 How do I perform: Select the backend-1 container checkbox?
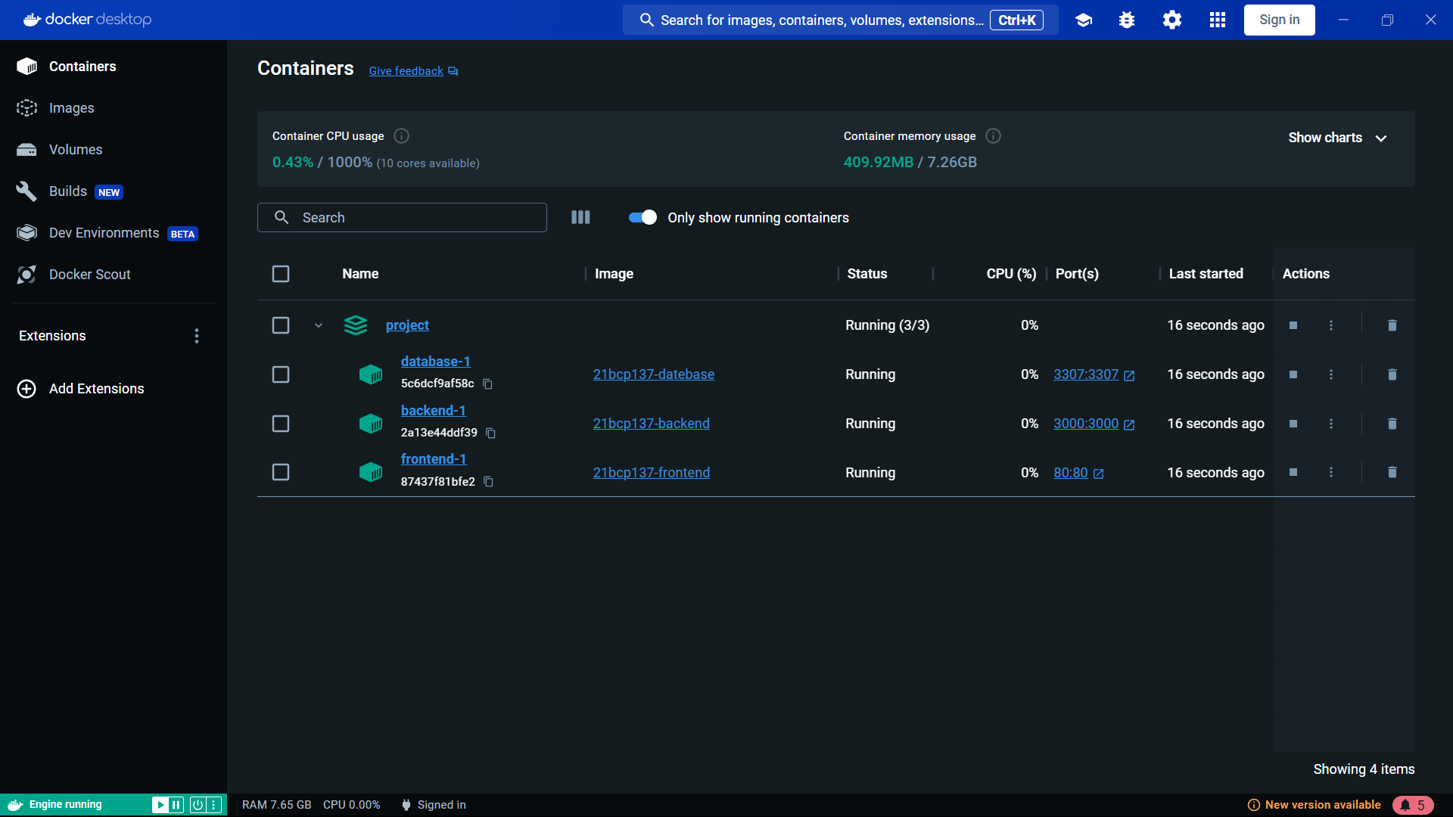pos(281,424)
